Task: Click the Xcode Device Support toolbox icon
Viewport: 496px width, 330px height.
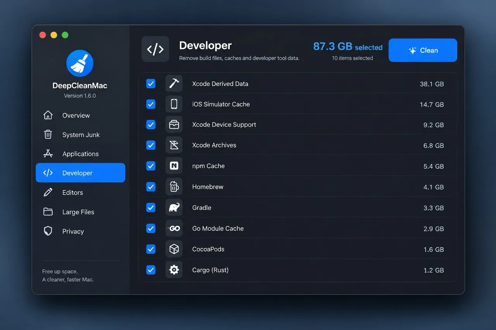Action: coord(174,125)
